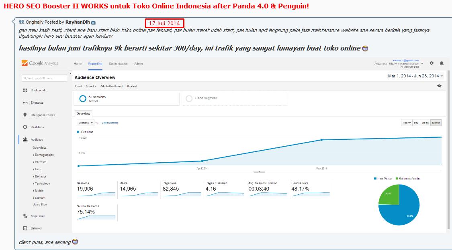Click the blue Sessions legend dot
This screenshot has width=452, height=250.
pos(78,132)
